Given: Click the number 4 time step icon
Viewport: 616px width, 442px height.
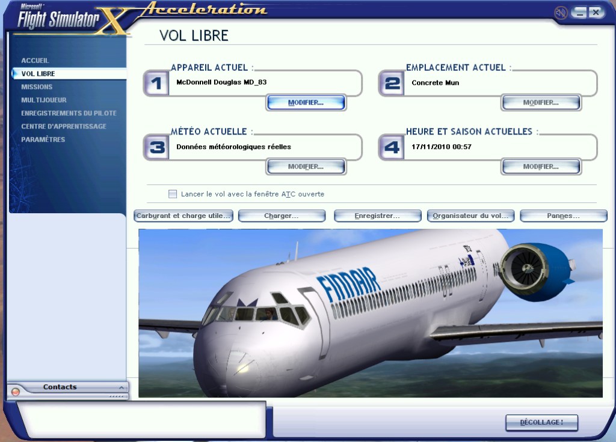Looking at the screenshot, I should (x=392, y=147).
